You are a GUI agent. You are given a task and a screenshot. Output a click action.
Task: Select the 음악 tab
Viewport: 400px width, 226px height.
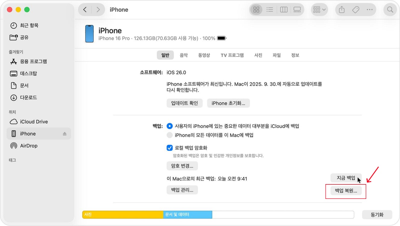click(x=184, y=55)
